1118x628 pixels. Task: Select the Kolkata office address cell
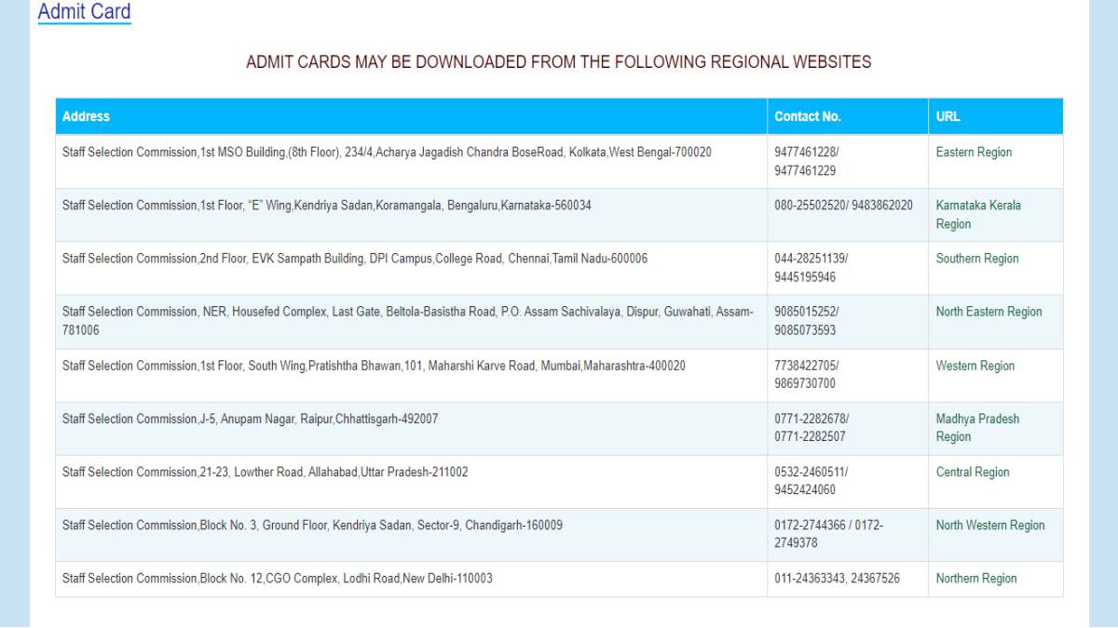[x=401, y=152]
